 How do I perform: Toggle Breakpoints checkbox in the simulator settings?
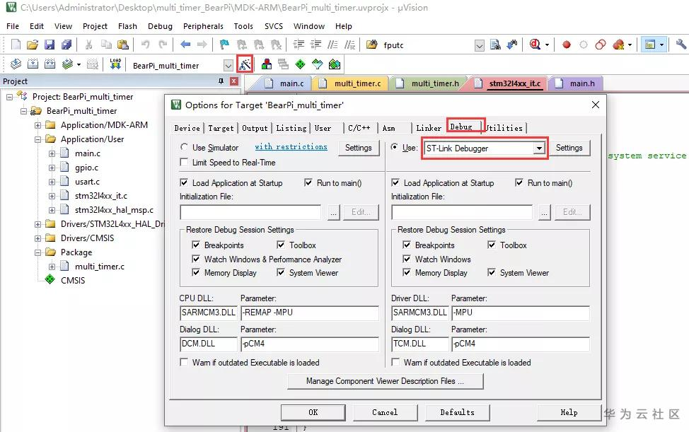(196, 245)
